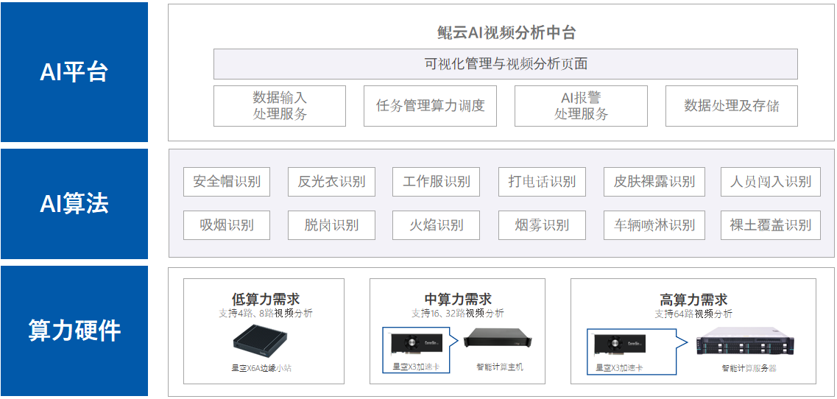Click the 数据处理及存储 box
This screenshot has height=399, width=837.
[x=731, y=106]
